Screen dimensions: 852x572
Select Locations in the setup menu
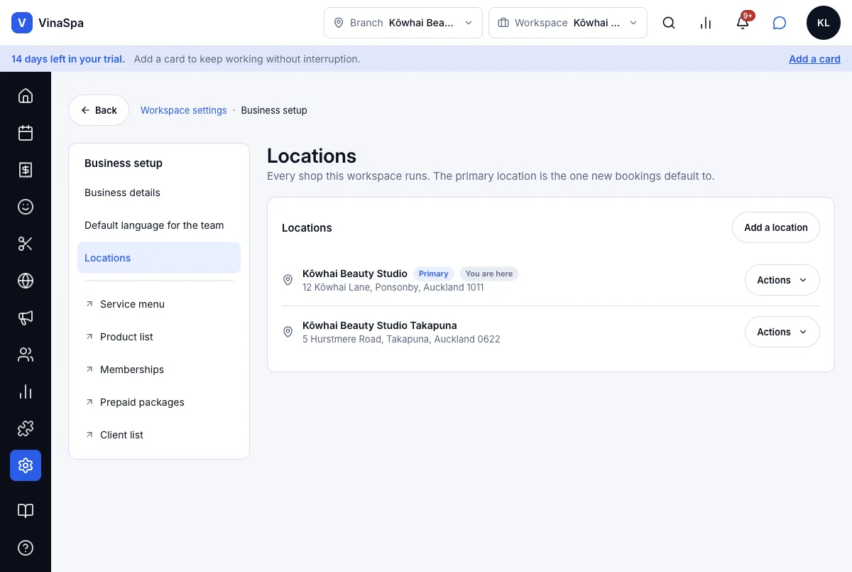pyautogui.click(x=159, y=258)
